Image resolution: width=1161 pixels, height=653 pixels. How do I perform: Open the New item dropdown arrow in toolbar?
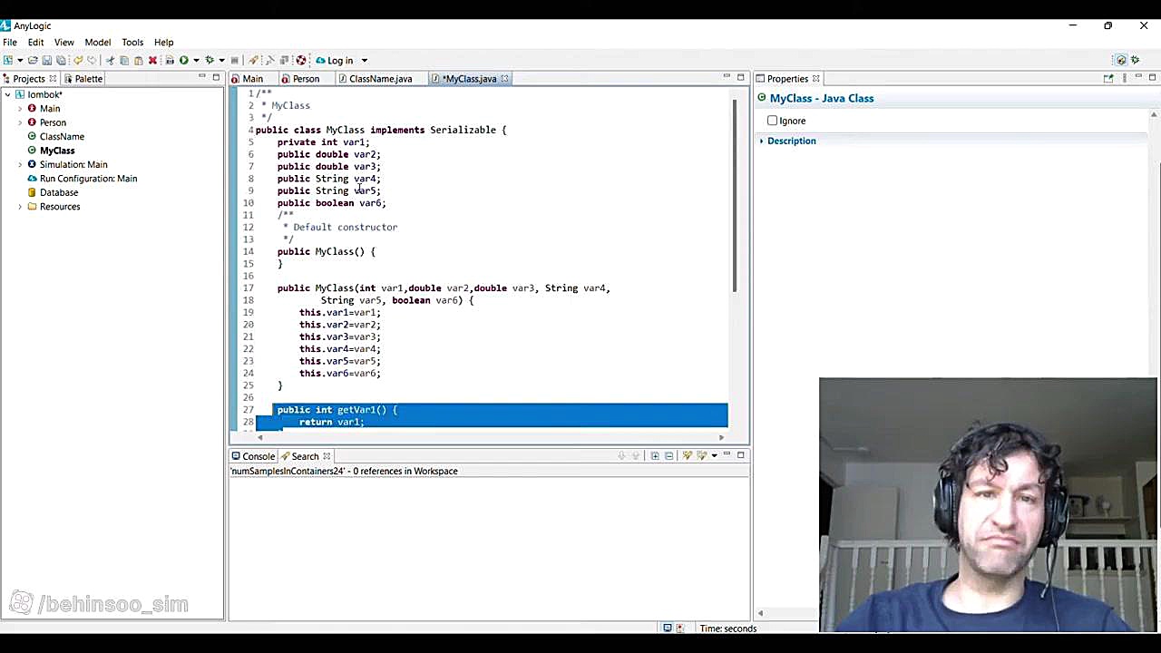[x=20, y=61]
